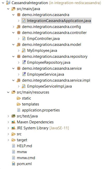Click the JRE System Library icon

coord(13,128)
